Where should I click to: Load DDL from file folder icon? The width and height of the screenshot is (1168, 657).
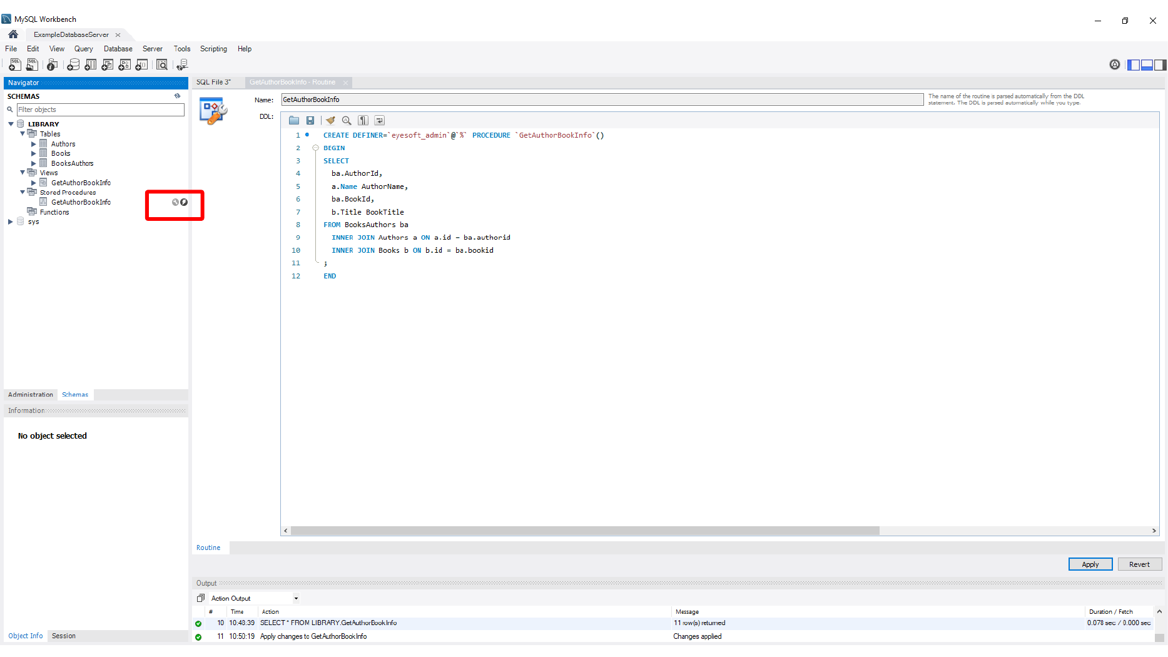pyautogui.click(x=294, y=120)
